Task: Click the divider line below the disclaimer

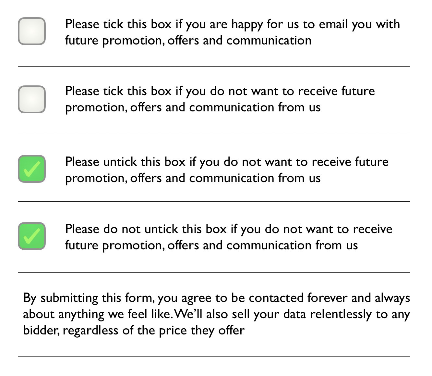Action: click(x=214, y=356)
